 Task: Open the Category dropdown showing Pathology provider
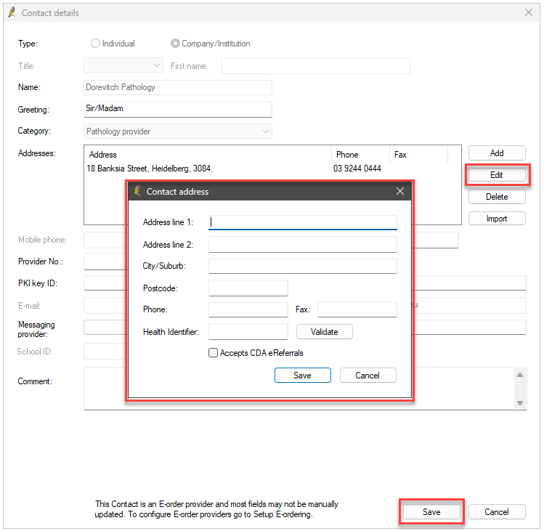(x=178, y=131)
